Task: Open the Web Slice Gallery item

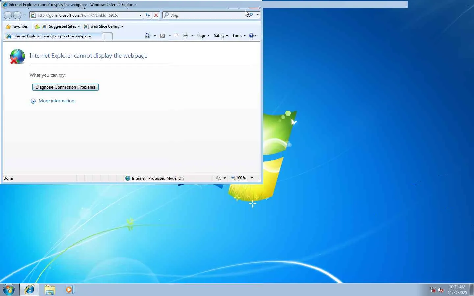Action: [104, 26]
